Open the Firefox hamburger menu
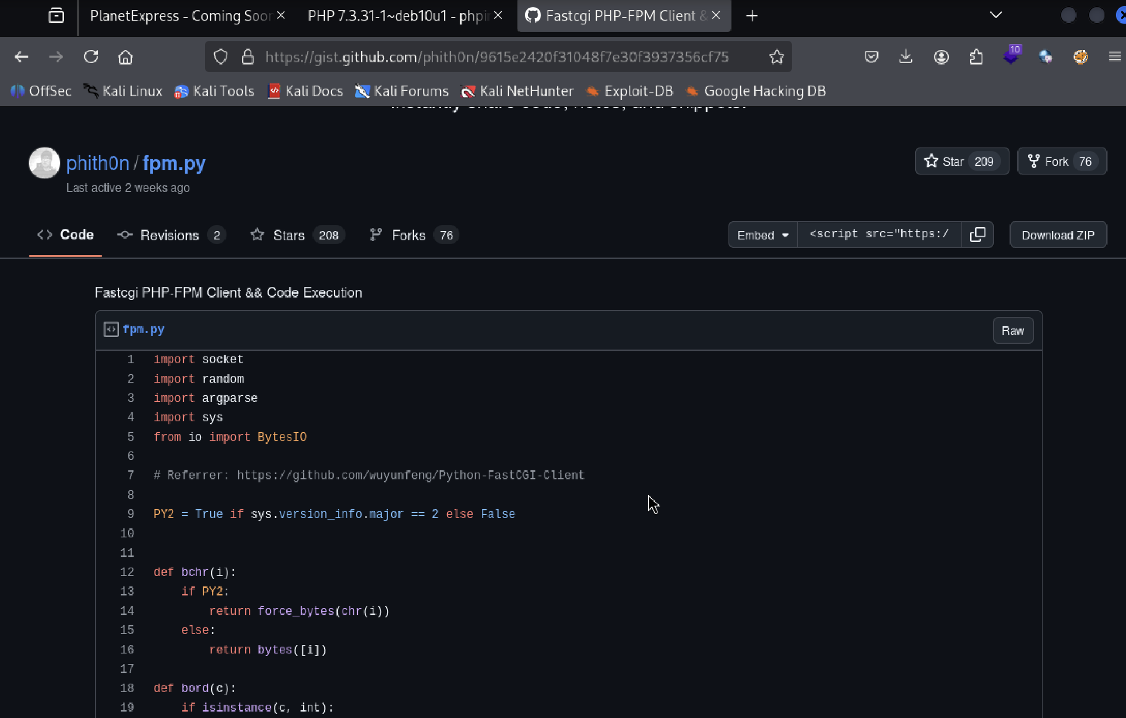 coord(1114,57)
